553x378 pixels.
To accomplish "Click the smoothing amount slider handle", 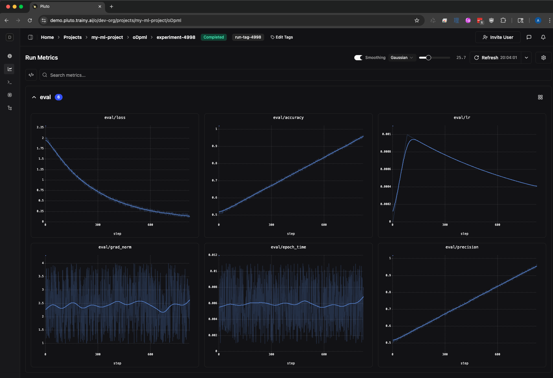I will pyautogui.click(x=429, y=58).
